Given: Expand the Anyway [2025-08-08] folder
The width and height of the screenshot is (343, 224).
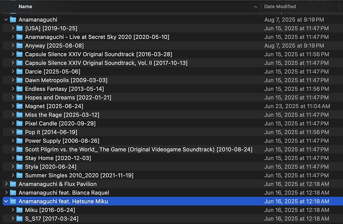Looking at the screenshot, I should point(13,46).
